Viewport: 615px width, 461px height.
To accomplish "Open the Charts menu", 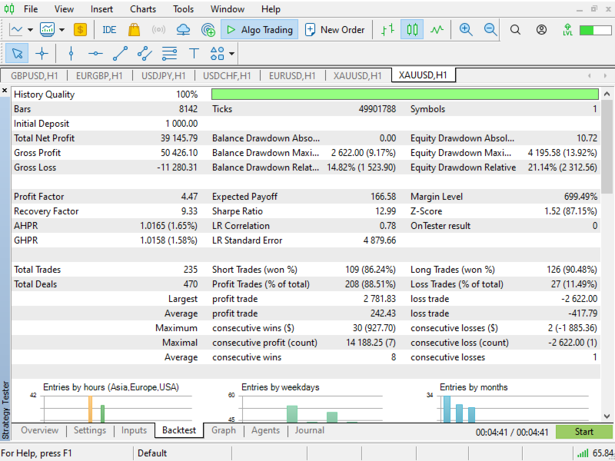I will coord(143,9).
